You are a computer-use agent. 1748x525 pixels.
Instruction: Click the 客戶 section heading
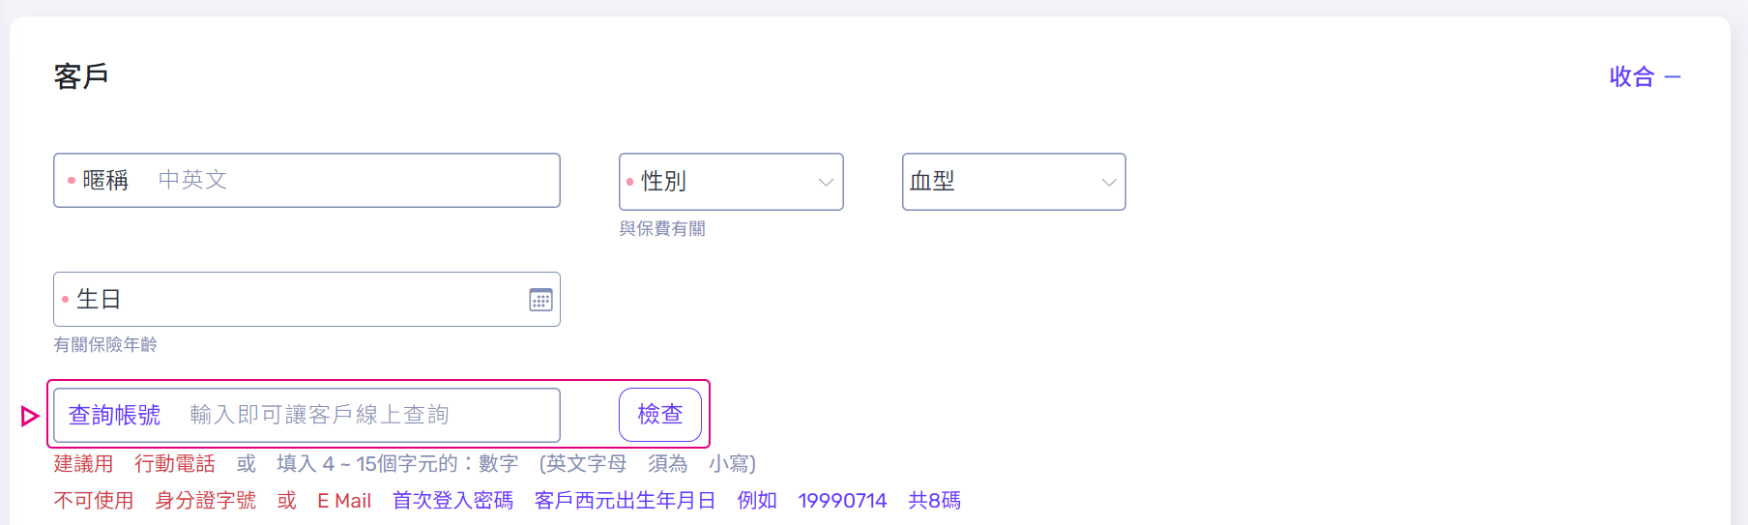pos(81,76)
